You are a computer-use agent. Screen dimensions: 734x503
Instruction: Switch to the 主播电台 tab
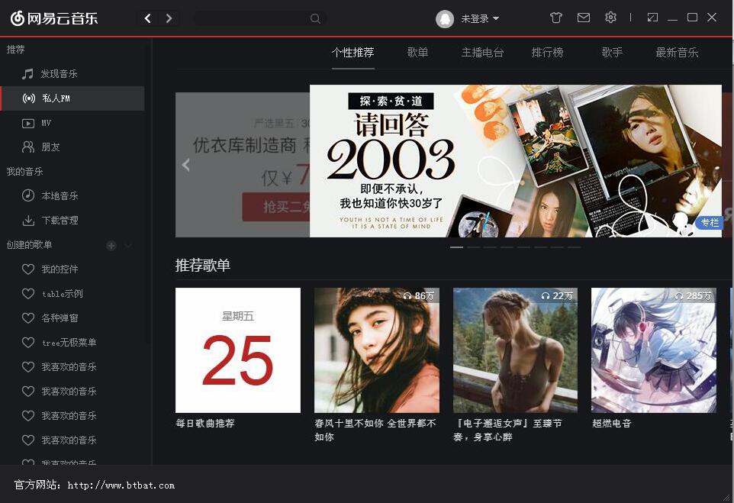(483, 53)
